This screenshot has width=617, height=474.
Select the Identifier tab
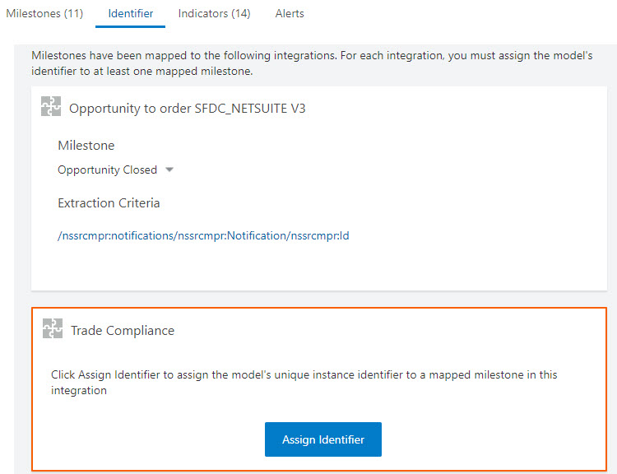click(130, 13)
